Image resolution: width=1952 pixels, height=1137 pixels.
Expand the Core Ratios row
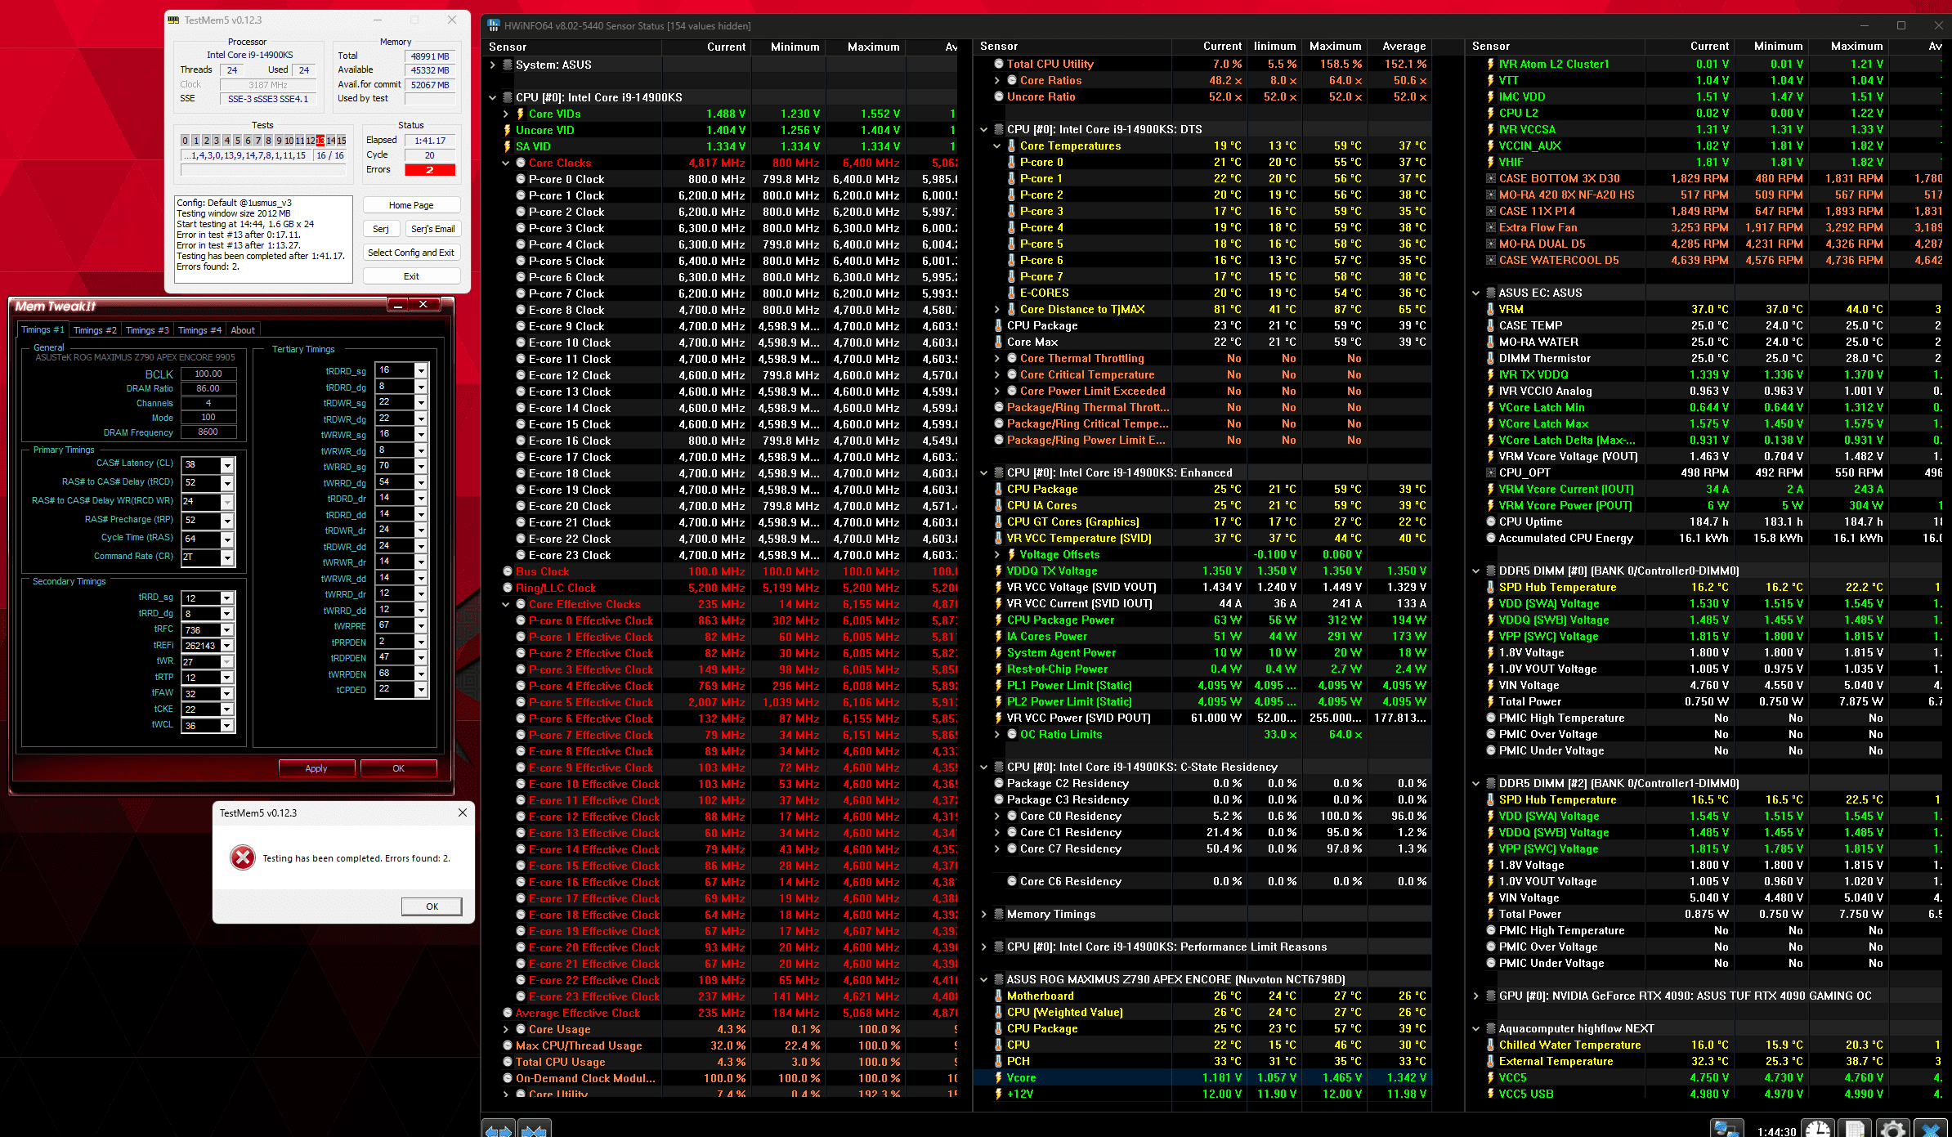pos(997,80)
